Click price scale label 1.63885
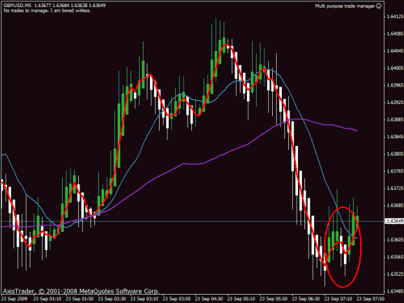This screenshot has height=303, width=404. [395, 120]
